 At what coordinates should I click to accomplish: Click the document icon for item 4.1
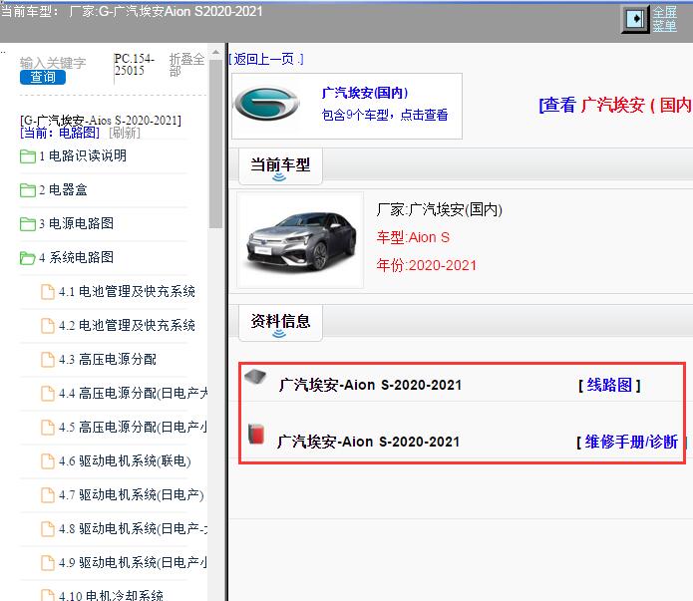(x=48, y=292)
